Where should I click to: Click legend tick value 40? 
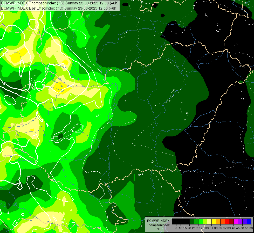click(x=234, y=228)
